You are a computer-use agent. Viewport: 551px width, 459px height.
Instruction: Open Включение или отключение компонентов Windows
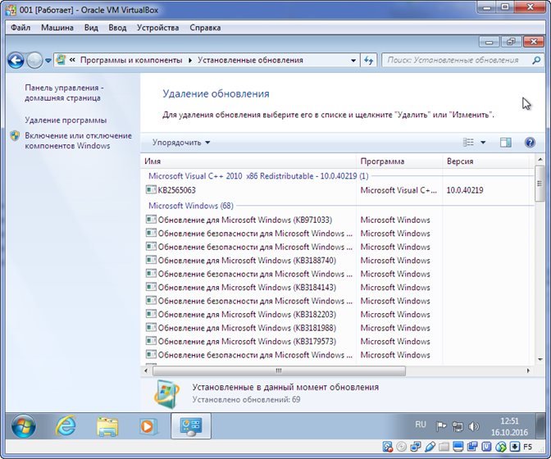pos(78,140)
